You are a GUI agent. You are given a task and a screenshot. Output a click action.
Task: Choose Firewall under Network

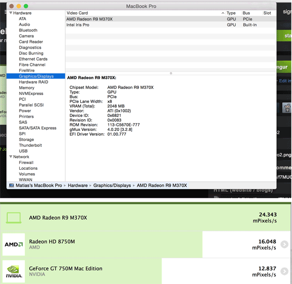coord(27,162)
